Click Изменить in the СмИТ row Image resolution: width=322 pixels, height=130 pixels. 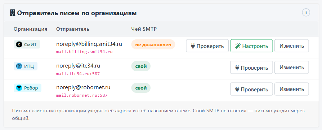(x=292, y=46)
